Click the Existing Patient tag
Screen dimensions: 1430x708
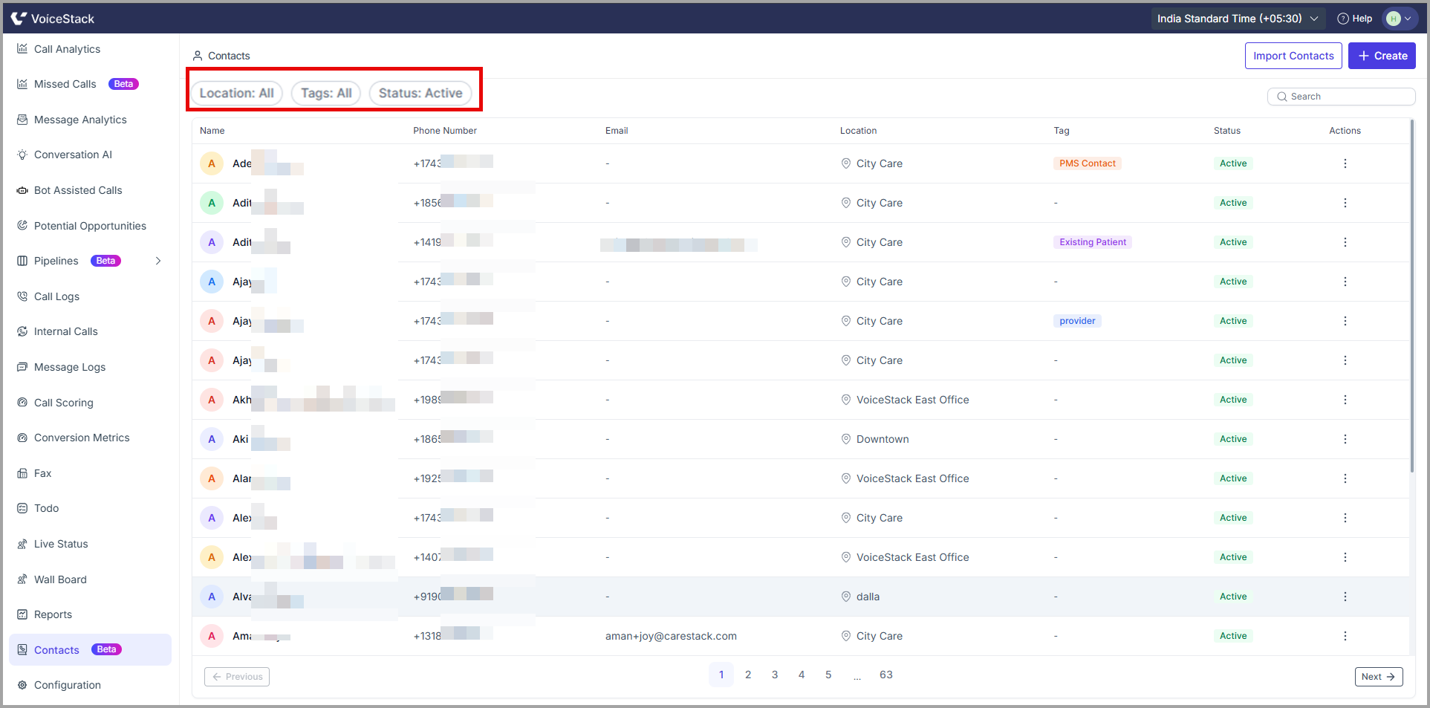pyautogui.click(x=1093, y=242)
